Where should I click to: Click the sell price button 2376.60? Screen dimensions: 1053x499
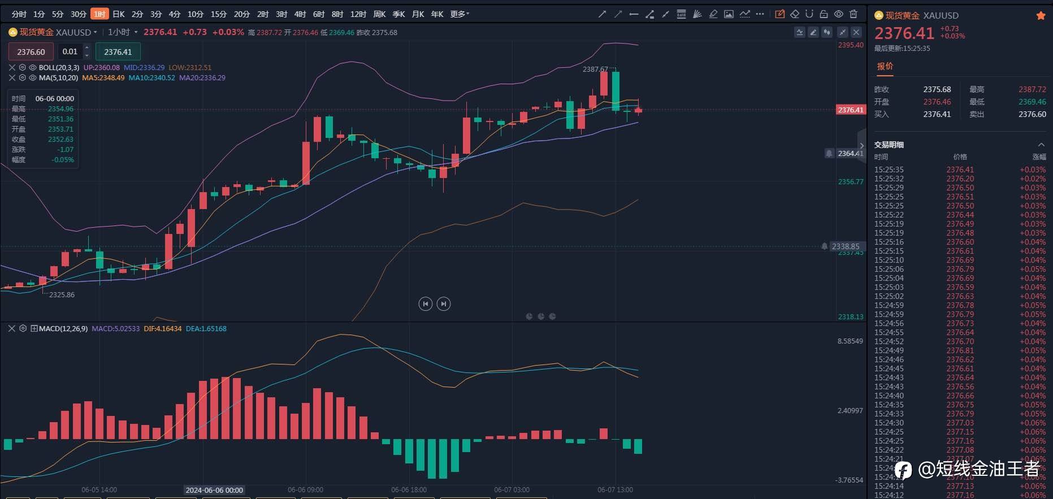31,51
